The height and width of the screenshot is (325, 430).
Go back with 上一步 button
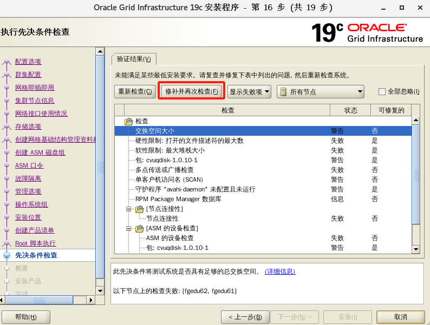click(245, 317)
